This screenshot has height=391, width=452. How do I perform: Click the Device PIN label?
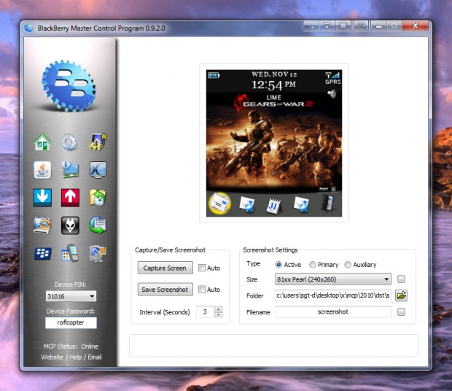coord(70,284)
